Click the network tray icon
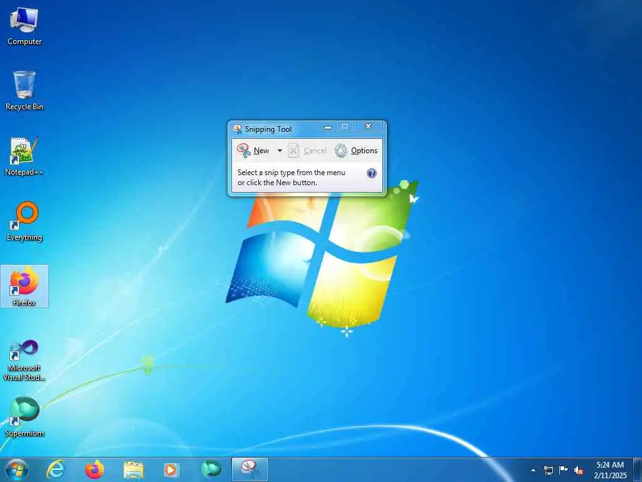 (x=548, y=470)
